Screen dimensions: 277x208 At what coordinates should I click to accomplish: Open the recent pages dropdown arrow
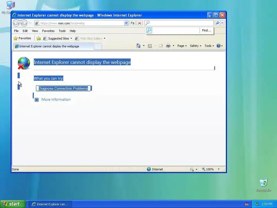30,23
